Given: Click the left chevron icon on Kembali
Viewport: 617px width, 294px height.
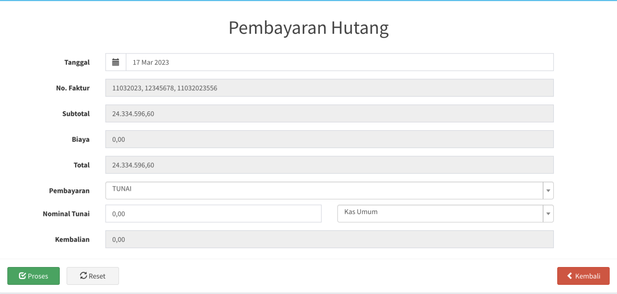Looking at the screenshot, I should point(570,276).
